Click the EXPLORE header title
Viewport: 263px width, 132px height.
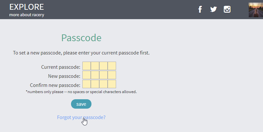(27, 7)
